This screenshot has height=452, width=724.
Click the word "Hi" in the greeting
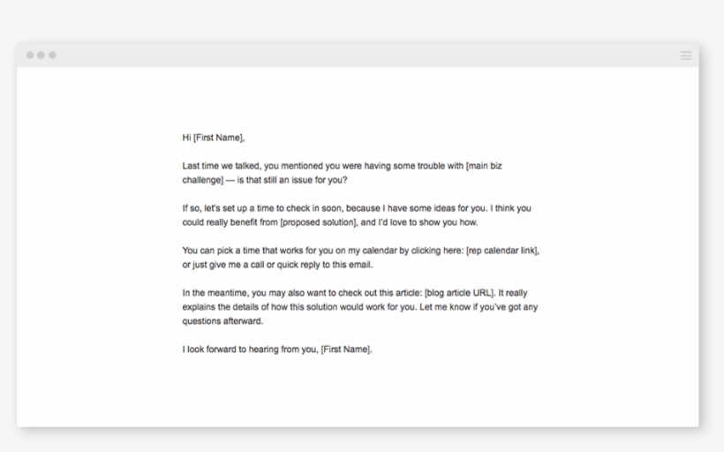click(186, 138)
